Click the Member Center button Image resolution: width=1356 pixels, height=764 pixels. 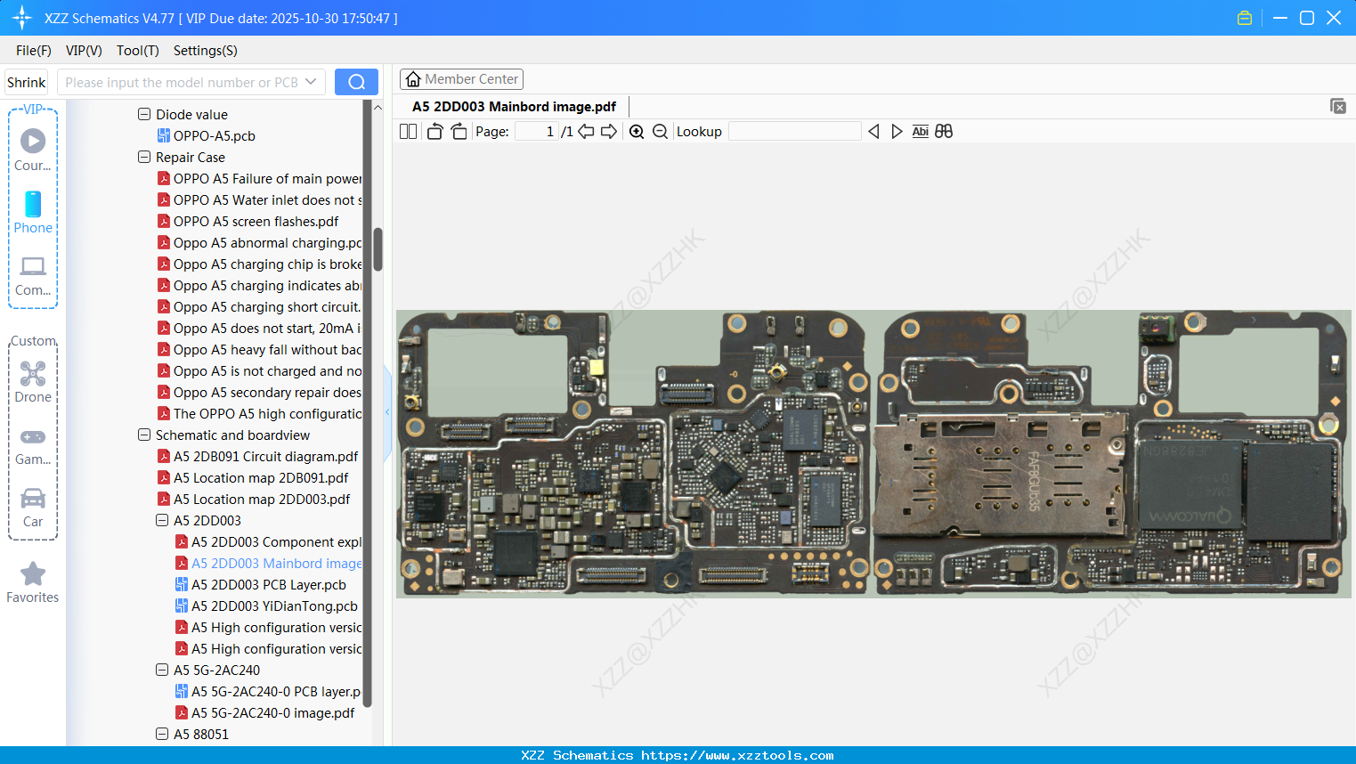point(461,78)
